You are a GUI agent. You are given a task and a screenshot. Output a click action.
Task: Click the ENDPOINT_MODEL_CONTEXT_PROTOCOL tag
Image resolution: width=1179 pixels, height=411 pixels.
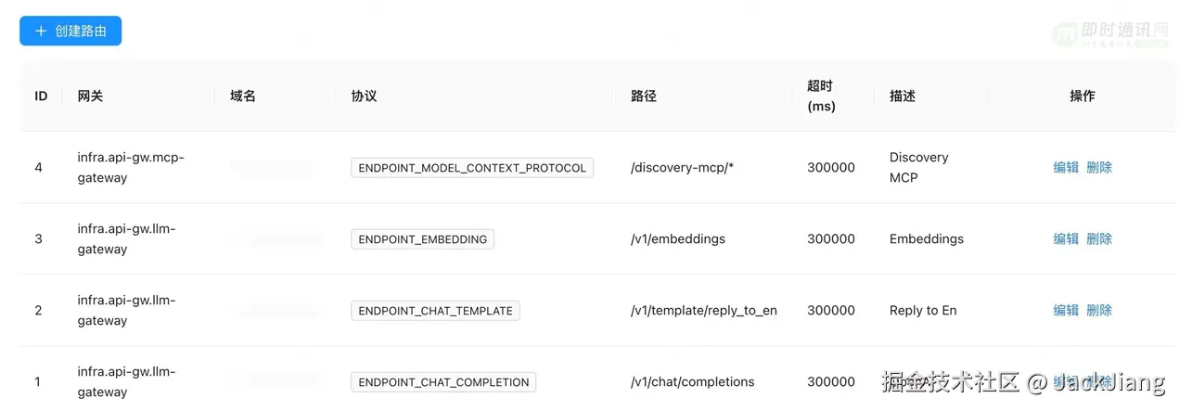point(471,168)
